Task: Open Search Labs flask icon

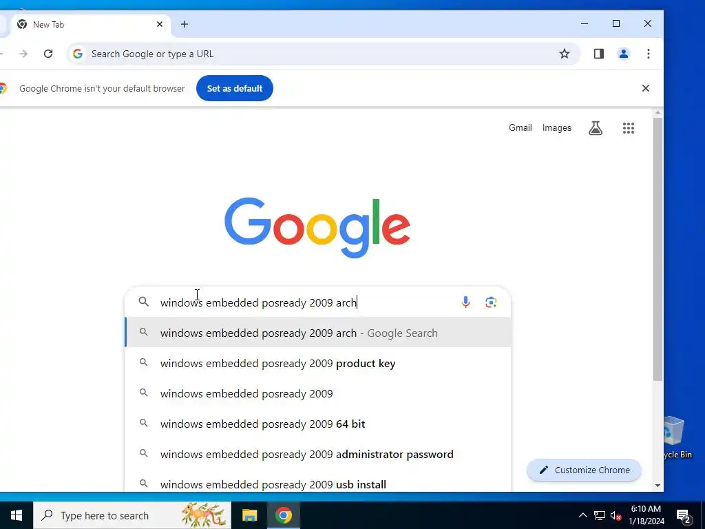Action: (596, 128)
